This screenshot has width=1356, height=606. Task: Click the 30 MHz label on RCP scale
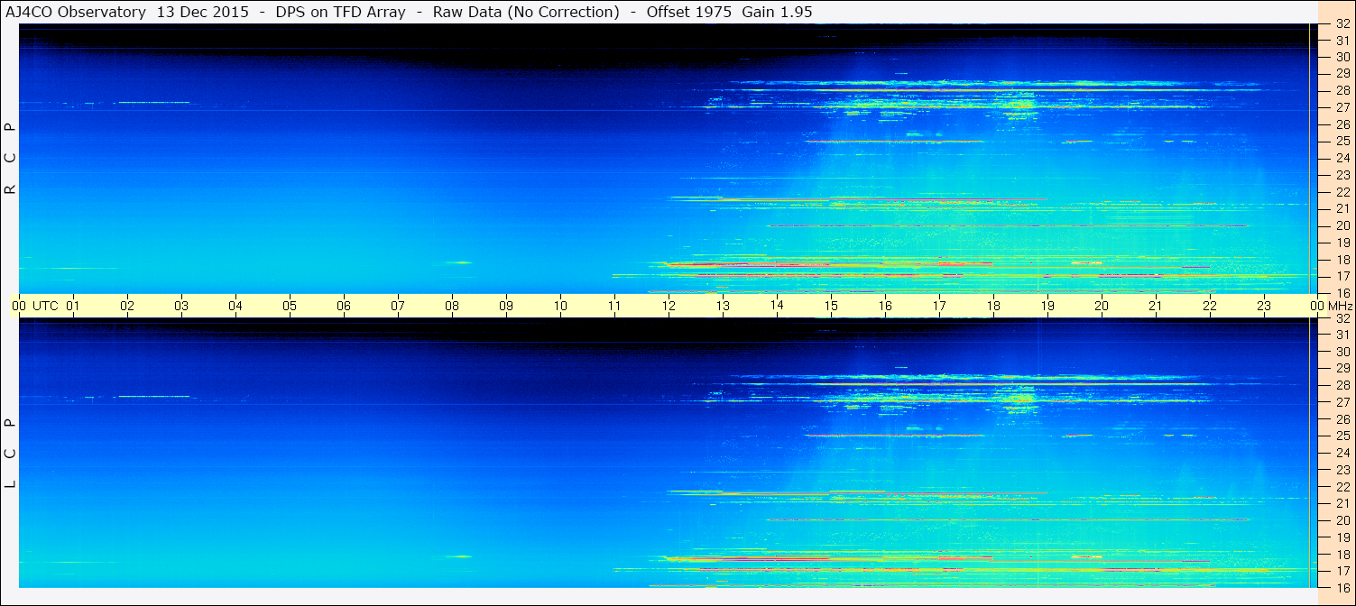click(x=1342, y=57)
